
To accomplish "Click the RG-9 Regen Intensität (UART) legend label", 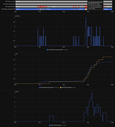I will 56,50.
